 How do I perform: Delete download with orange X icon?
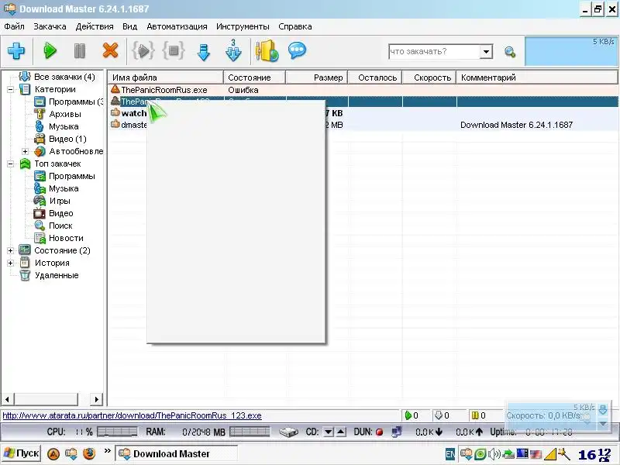(x=110, y=50)
